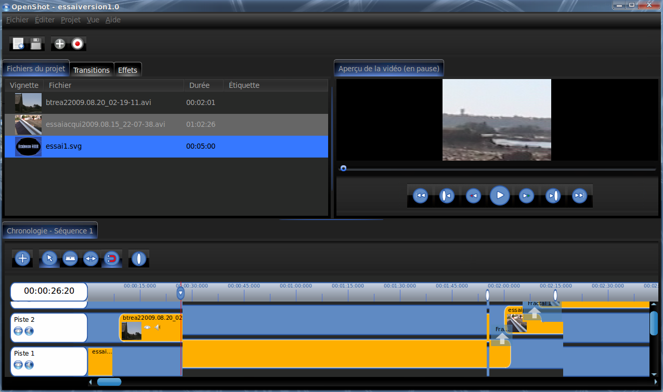
Task: Play the video preview
Action: [500, 195]
